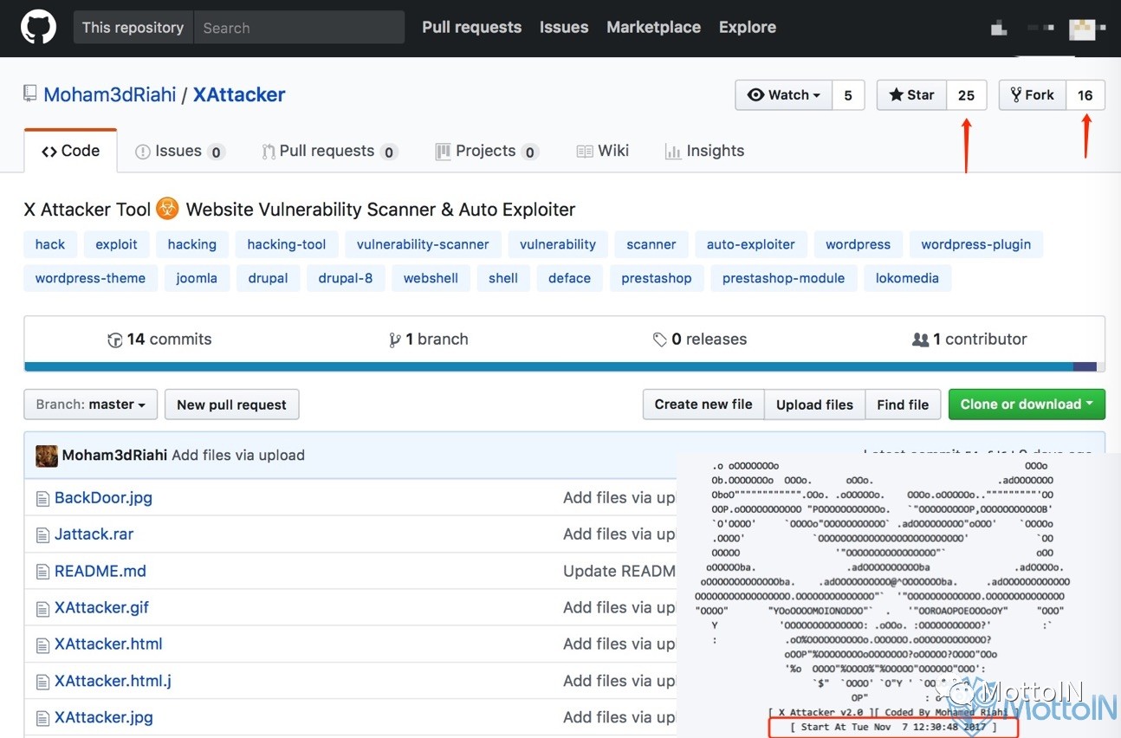Click the file icon next to README.md
The height and width of the screenshot is (738, 1121).
click(42, 572)
